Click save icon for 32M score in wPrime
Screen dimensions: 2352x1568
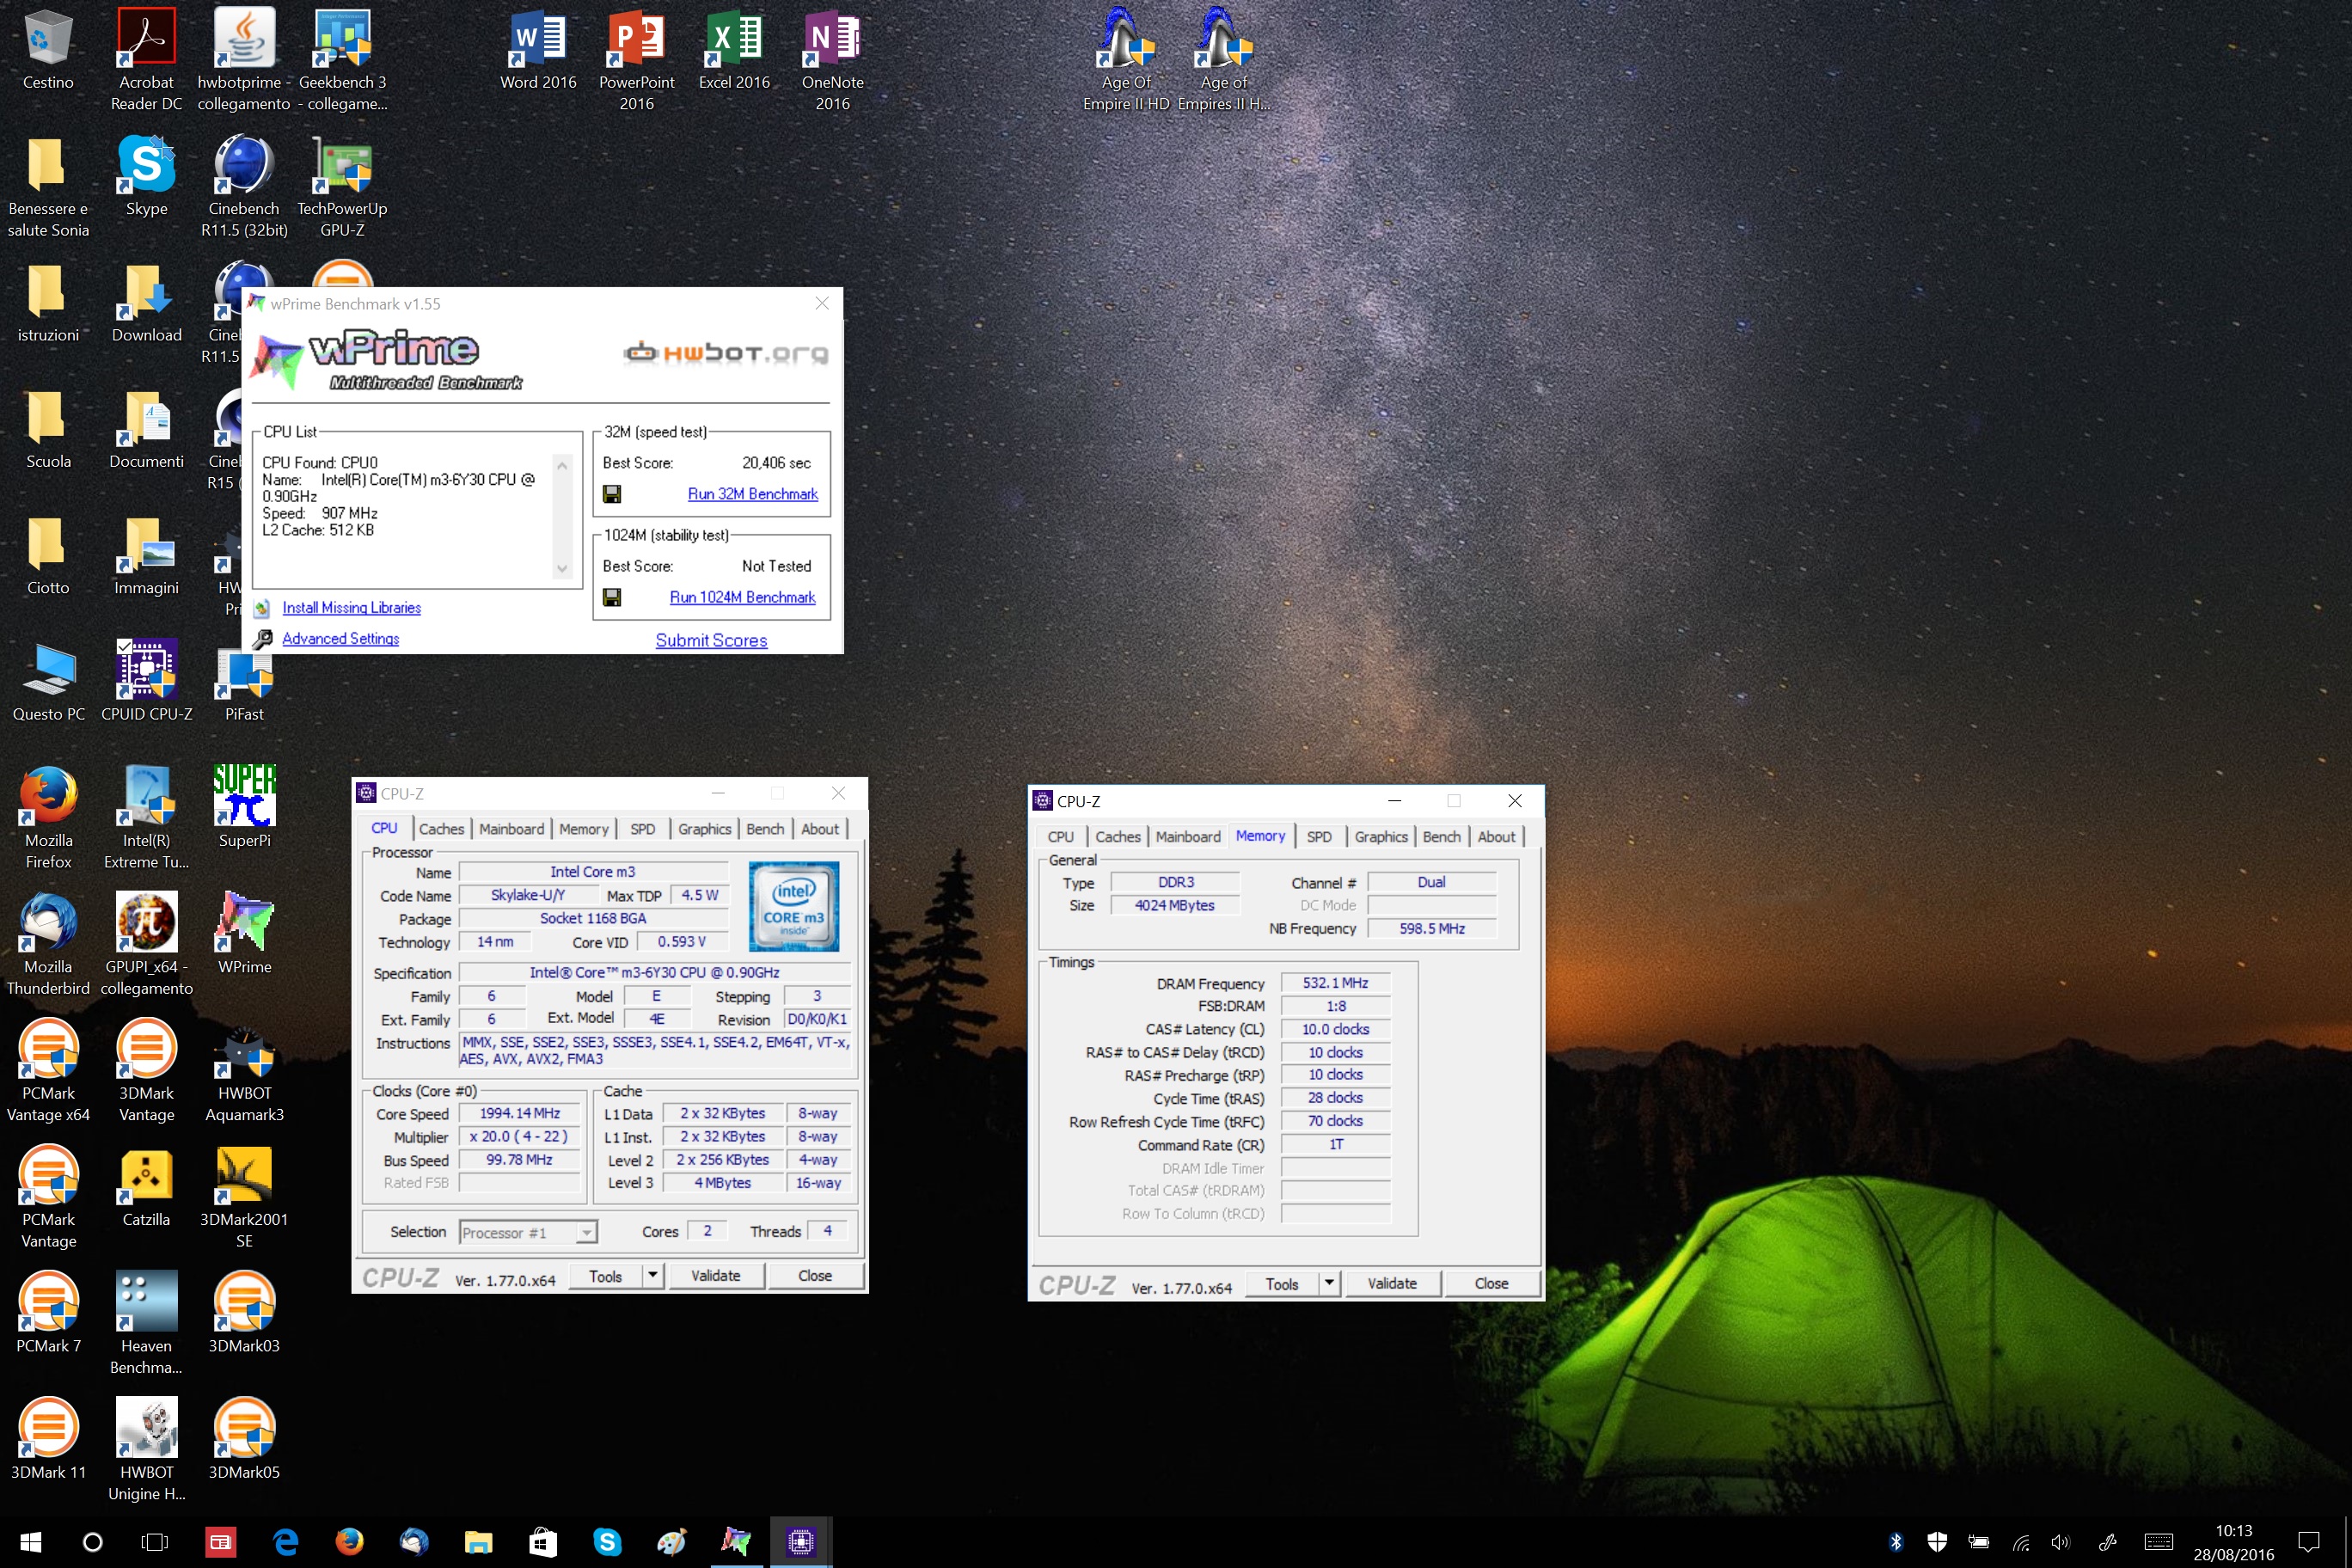612,494
